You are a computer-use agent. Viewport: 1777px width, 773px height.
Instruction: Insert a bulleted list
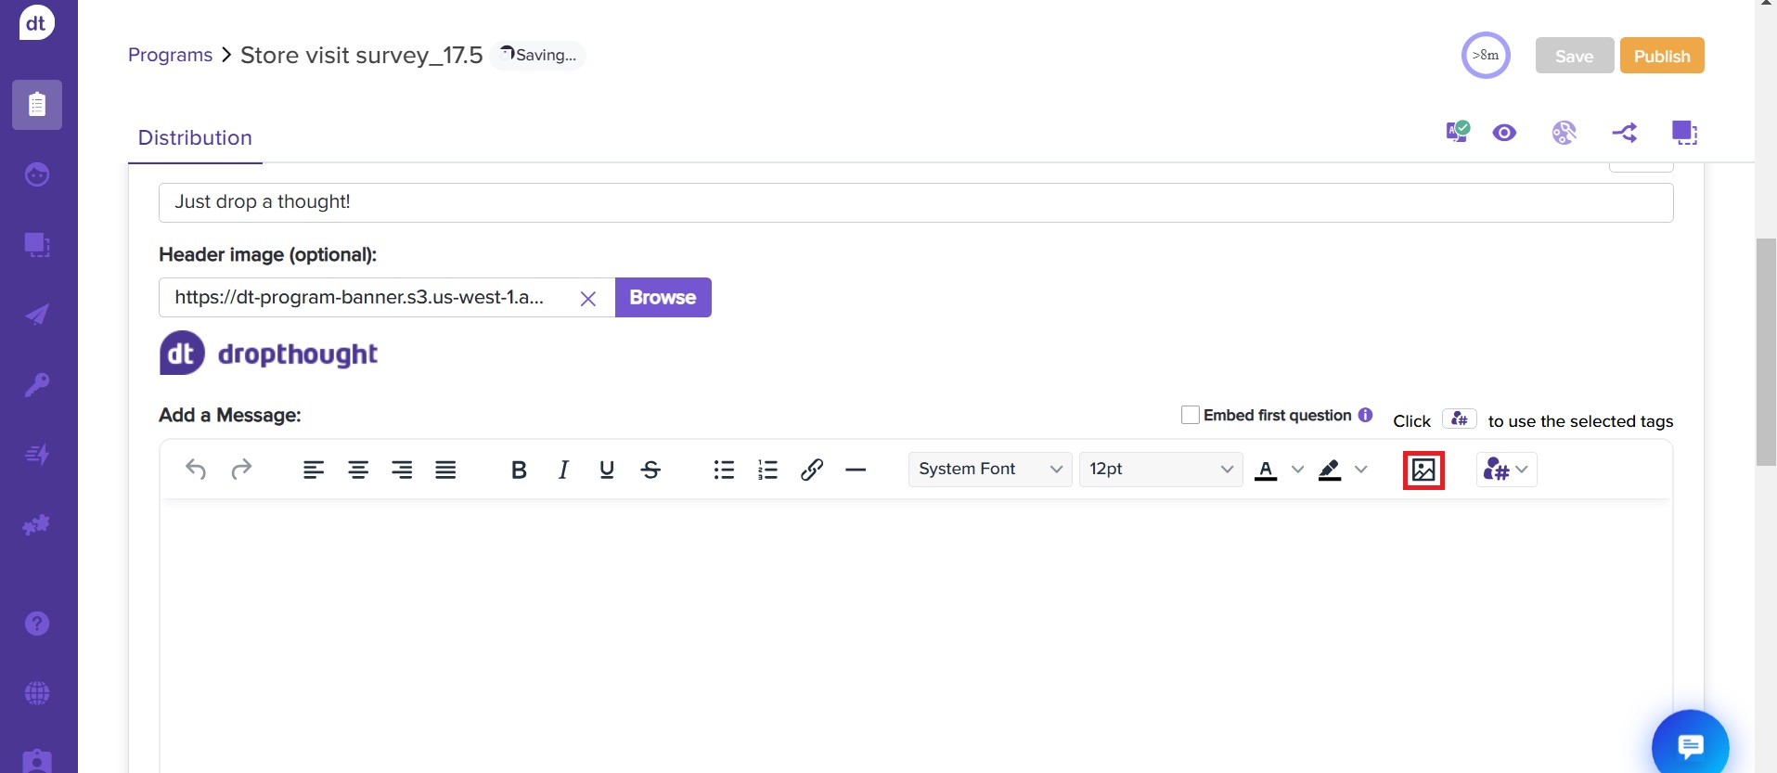pyautogui.click(x=724, y=470)
